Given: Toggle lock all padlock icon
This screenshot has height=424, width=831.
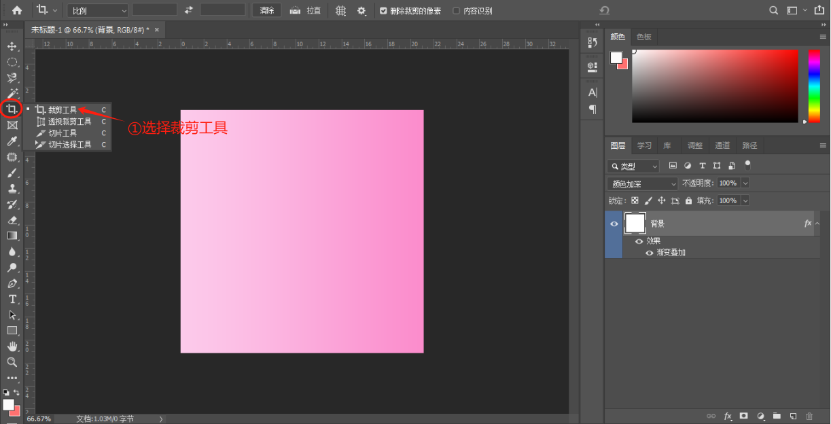Looking at the screenshot, I should 688,201.
